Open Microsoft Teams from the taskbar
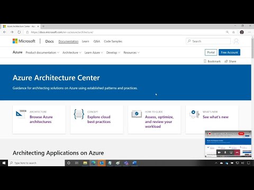The image size is (254, 190). click(x=126, y=163)
